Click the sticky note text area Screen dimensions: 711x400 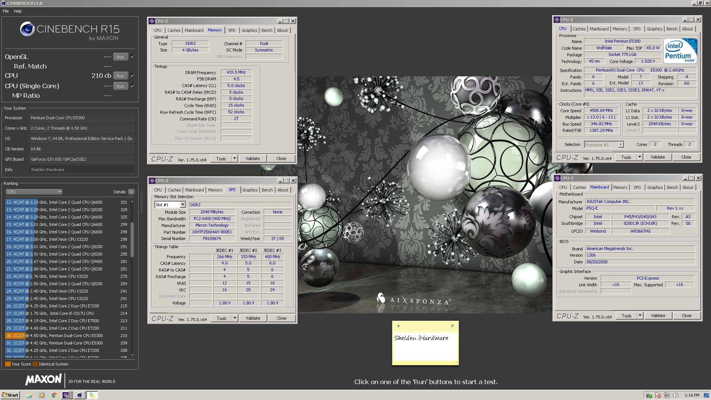425,346
